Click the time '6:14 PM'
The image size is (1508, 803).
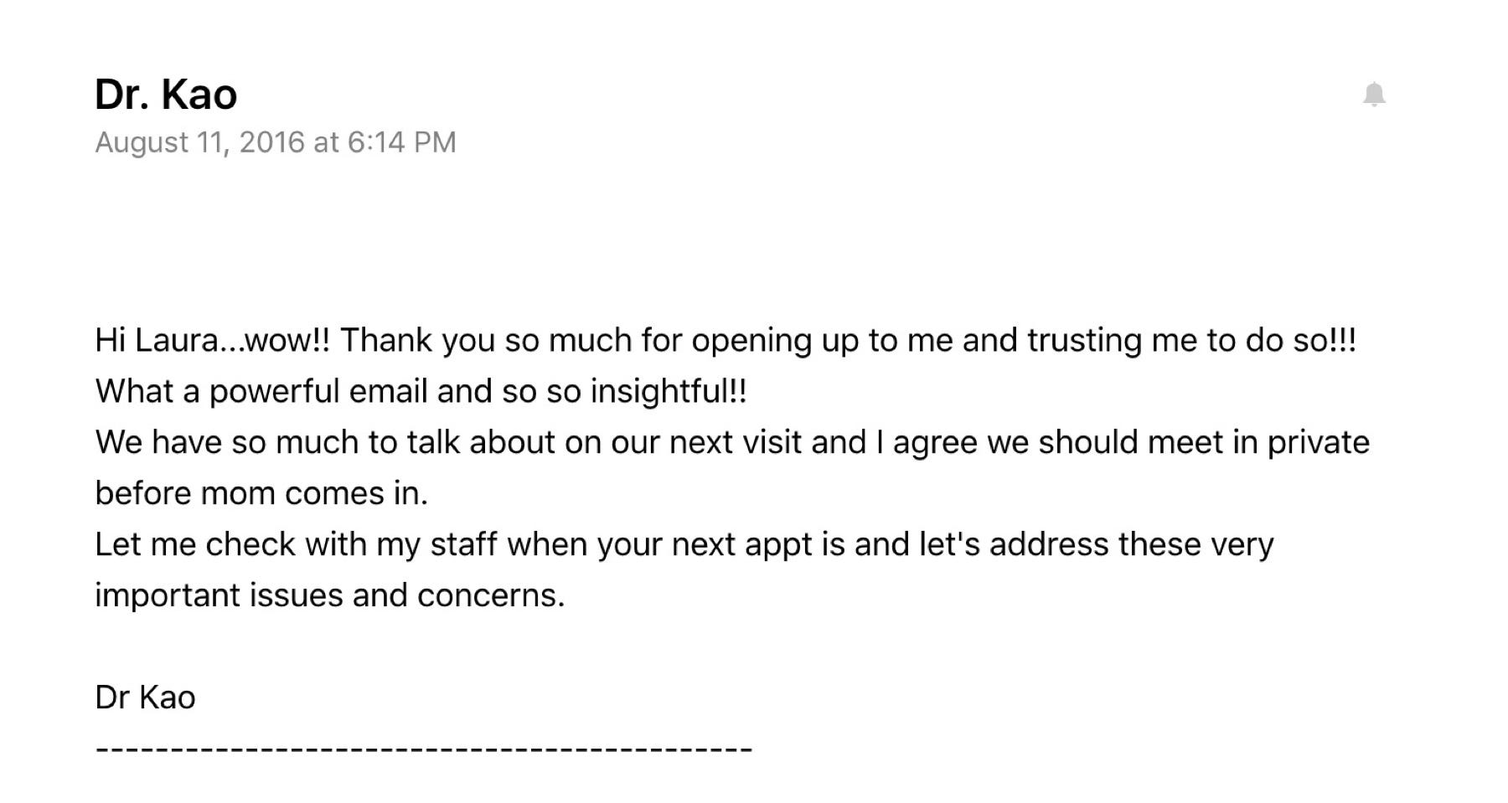coord(402,142)
